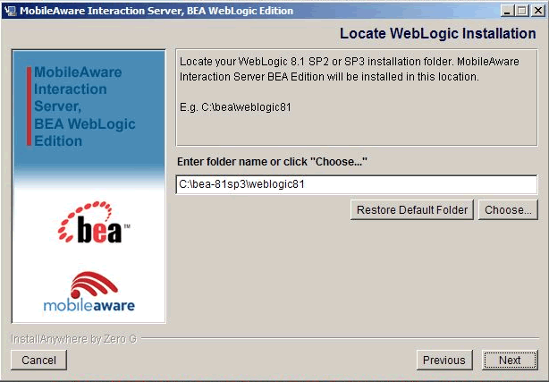This screenshot has height=382, width=549.
Task: Click the mobileaware logo image
Action: click(x=89, y=292)
